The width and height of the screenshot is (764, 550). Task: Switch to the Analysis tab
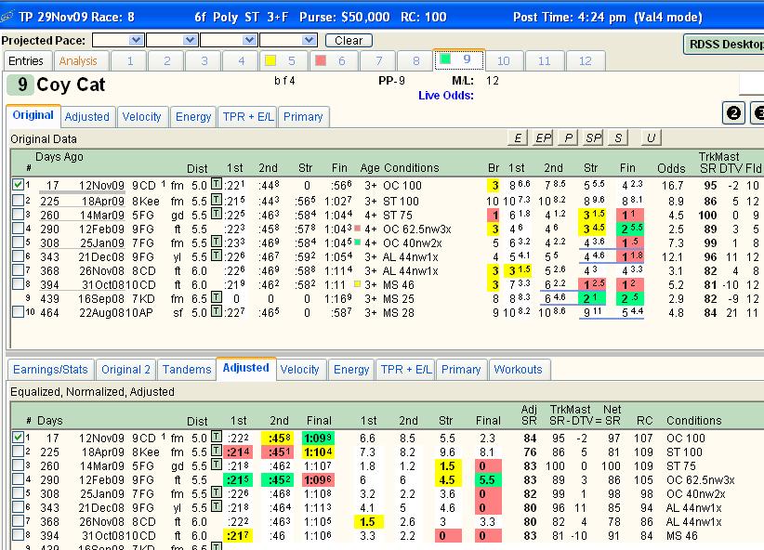[78, 61]
